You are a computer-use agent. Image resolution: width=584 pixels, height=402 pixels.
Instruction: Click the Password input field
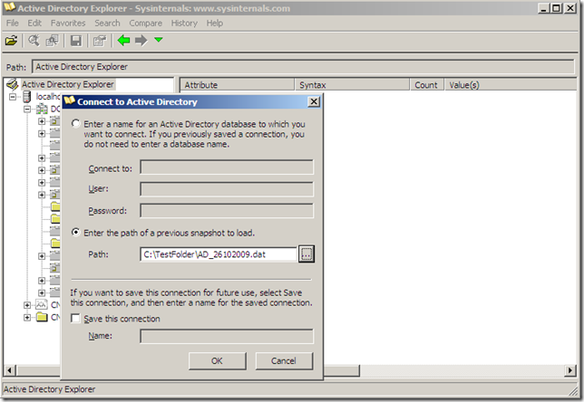227,210
